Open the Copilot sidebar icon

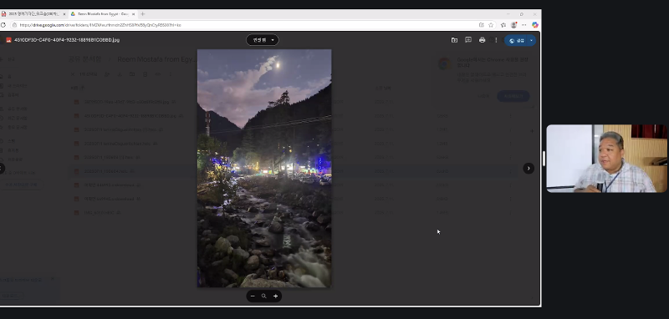[535, 25]
